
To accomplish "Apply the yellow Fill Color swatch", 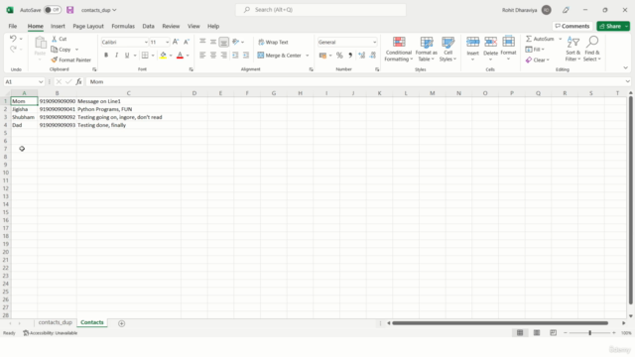I will (163, 56).
